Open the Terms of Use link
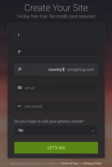Image resolution: width=112 pixels, height=167 pixels. click(x=69, y=163)
